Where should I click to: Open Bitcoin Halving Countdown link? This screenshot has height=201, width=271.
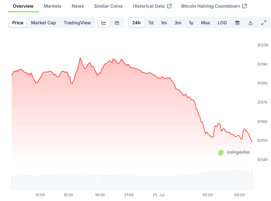click(214, 6)
